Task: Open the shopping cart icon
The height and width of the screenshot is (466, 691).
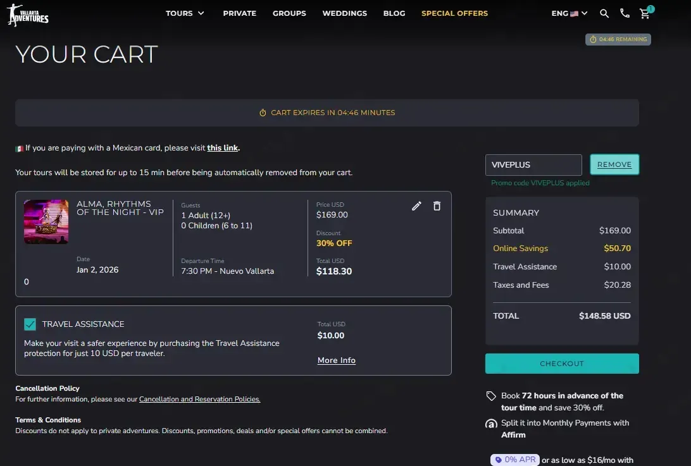Action: click(645, 13)
